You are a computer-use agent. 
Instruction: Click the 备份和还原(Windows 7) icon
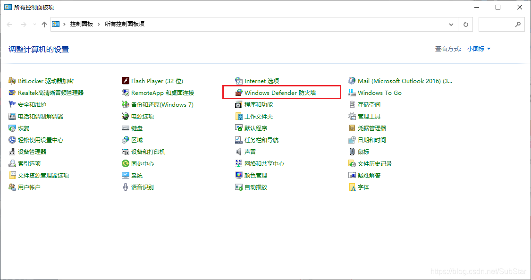tap(126, 105)
